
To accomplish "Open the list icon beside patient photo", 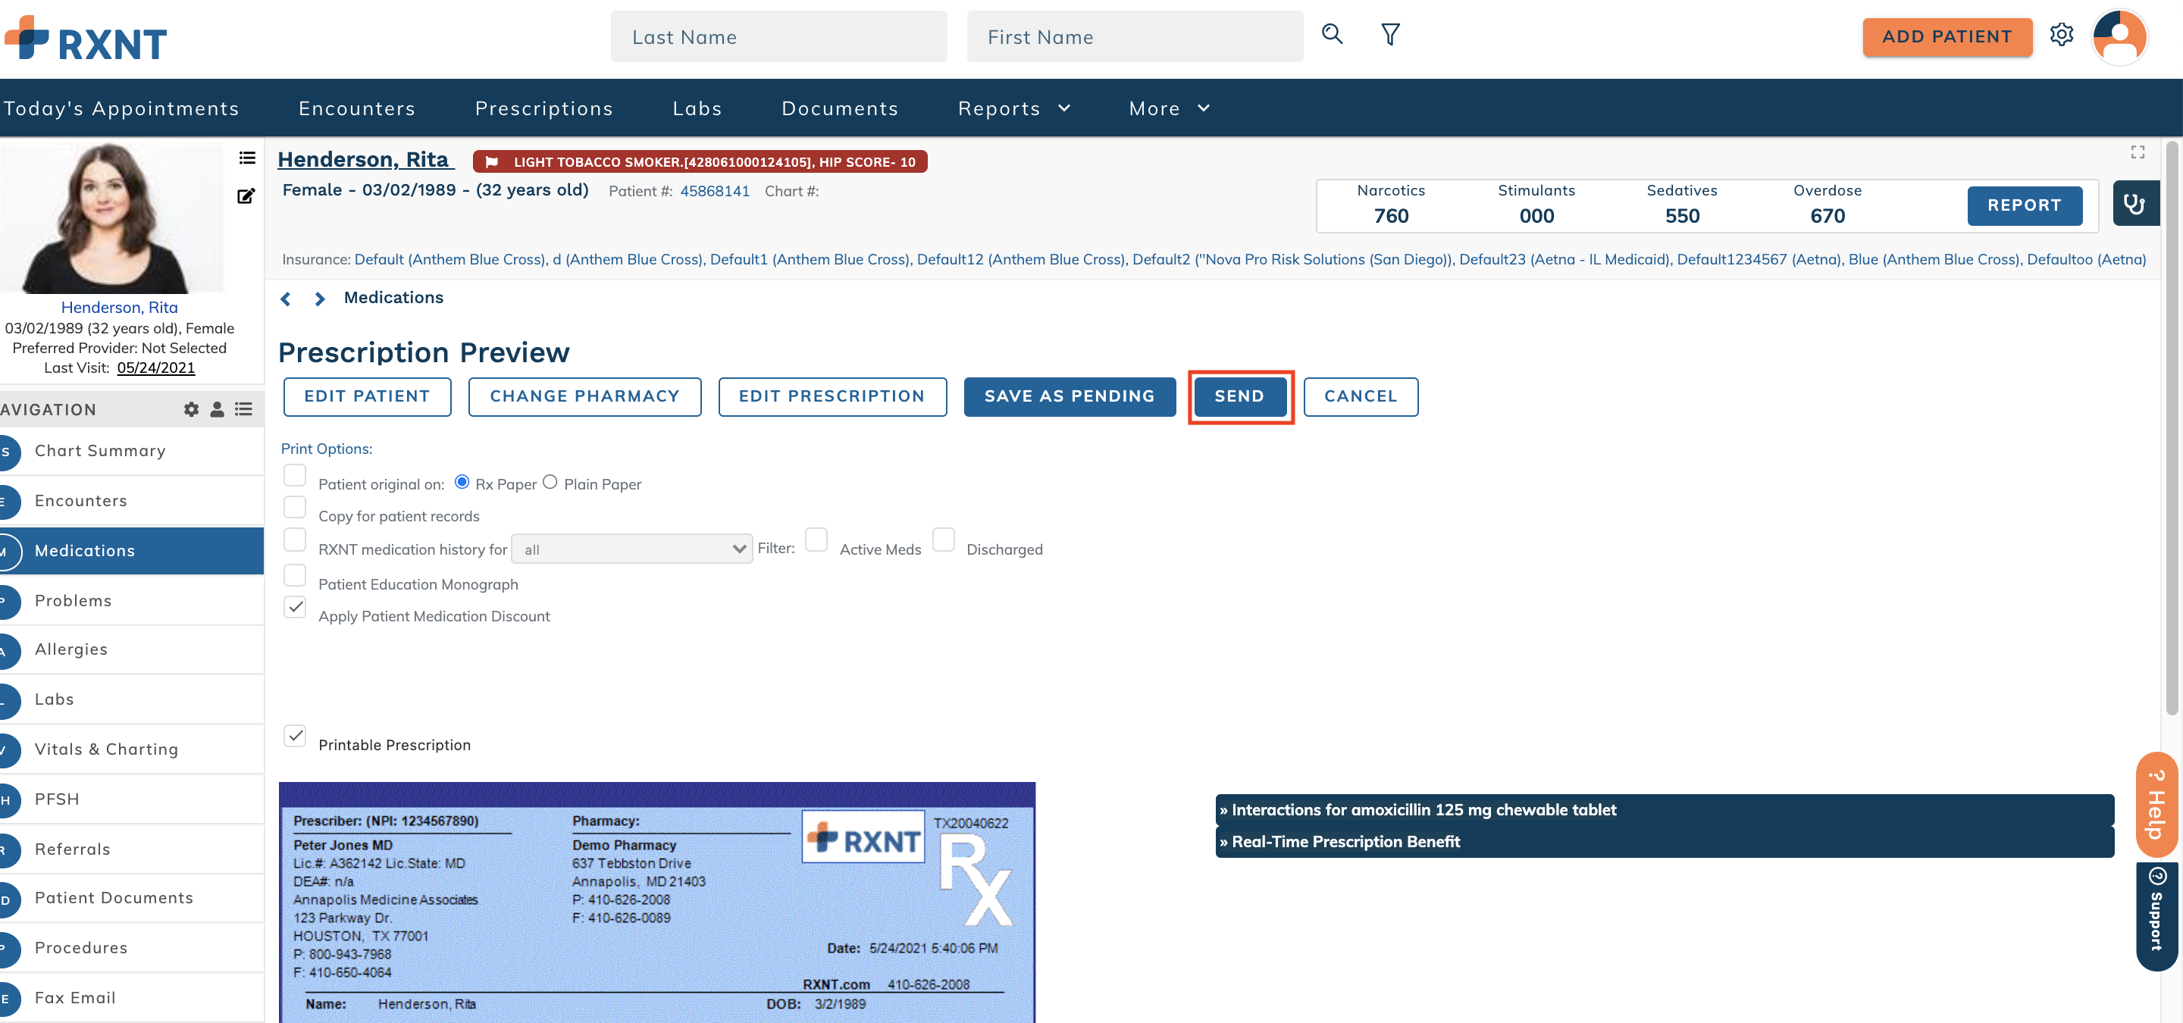I will coord(246,158).
